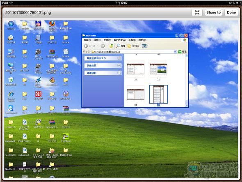Open the Views dropdown in Explorer toolbar
This screenshot has width=242, height=182.
(x=145, y=46)
